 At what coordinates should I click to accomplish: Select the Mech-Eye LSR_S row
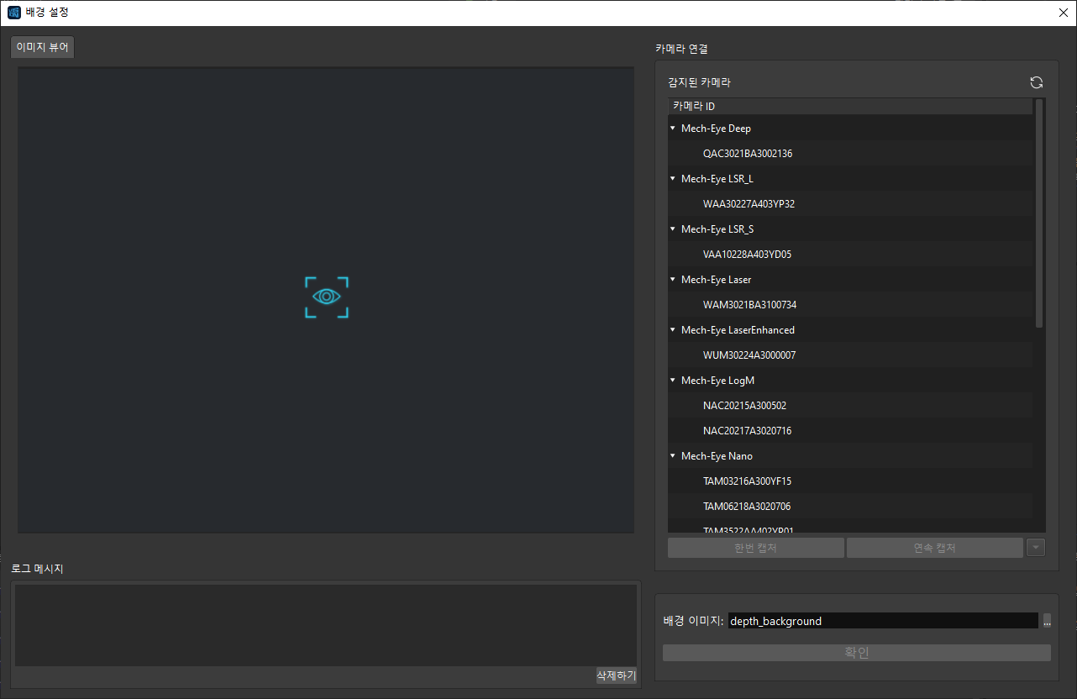(850, 229)
